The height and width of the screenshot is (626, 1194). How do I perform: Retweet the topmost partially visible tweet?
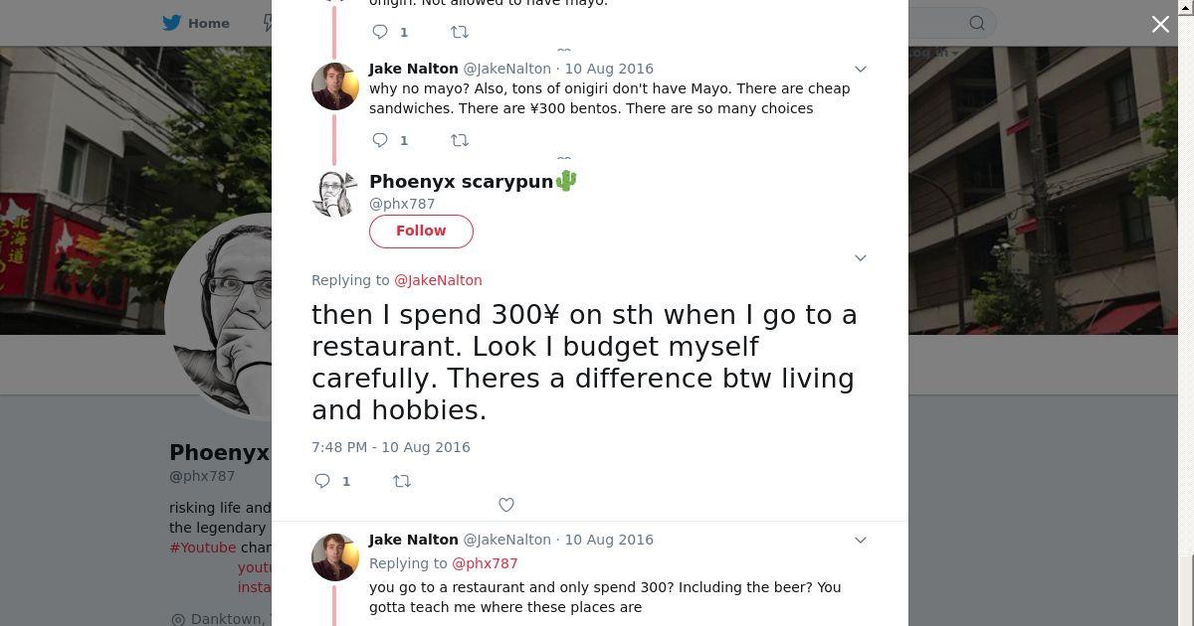point(460,32)
